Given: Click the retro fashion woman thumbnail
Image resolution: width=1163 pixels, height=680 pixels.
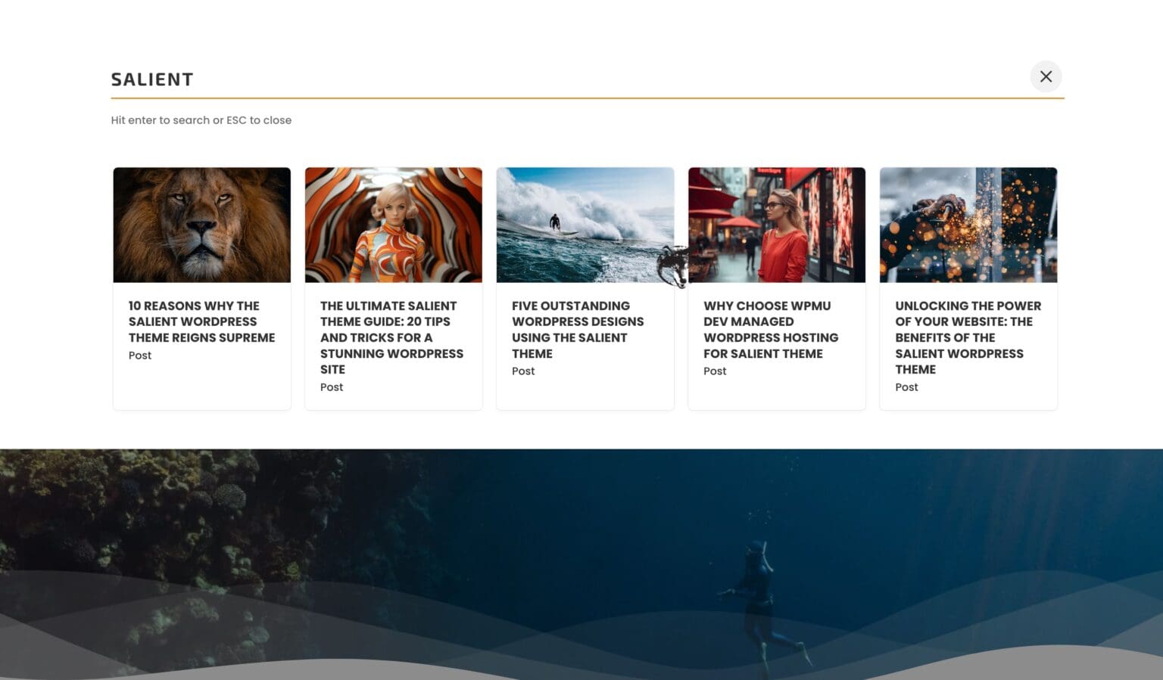Looking at the screenshot, I should click(393, 225).
